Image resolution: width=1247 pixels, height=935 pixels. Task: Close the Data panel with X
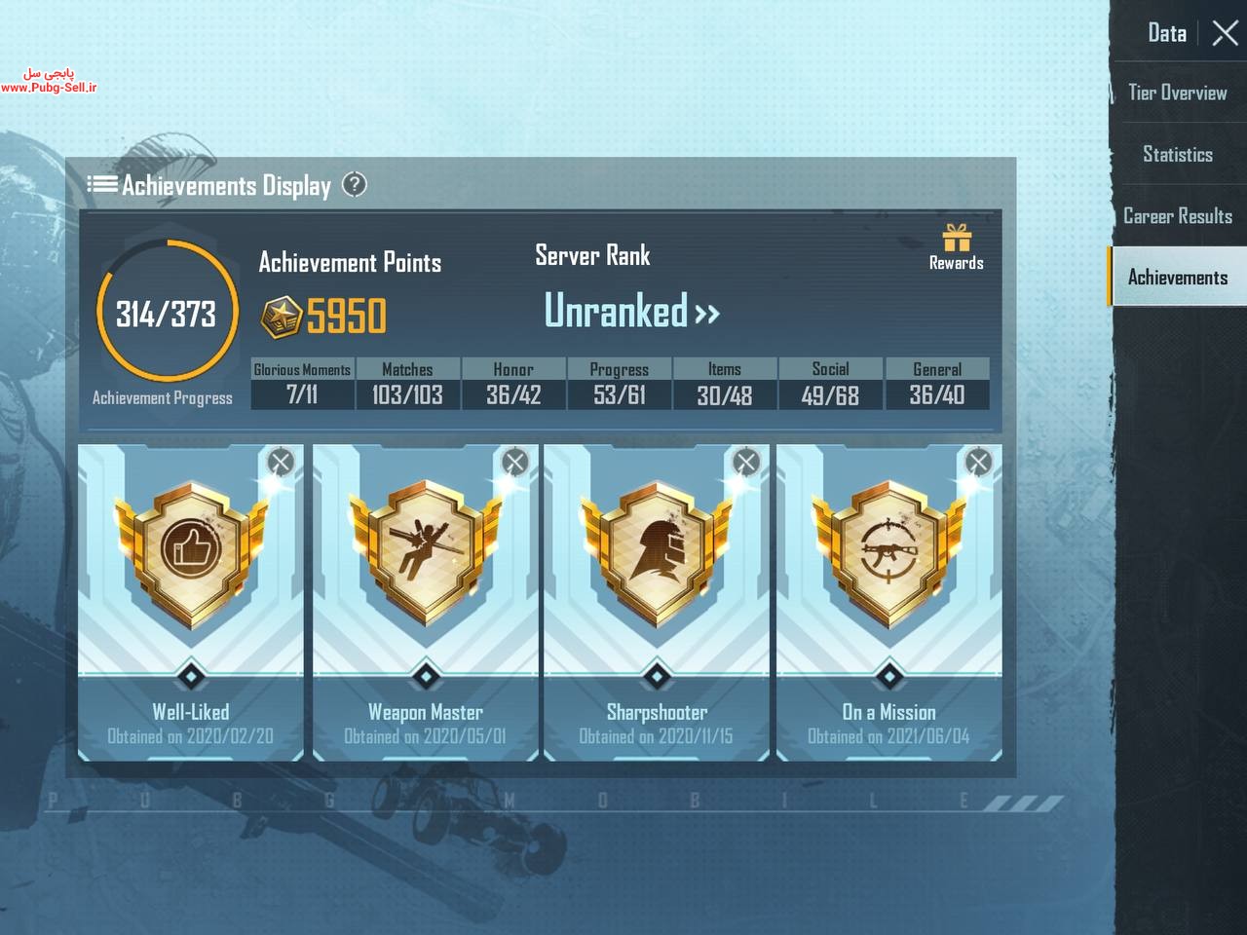(x=1226, y=33)
